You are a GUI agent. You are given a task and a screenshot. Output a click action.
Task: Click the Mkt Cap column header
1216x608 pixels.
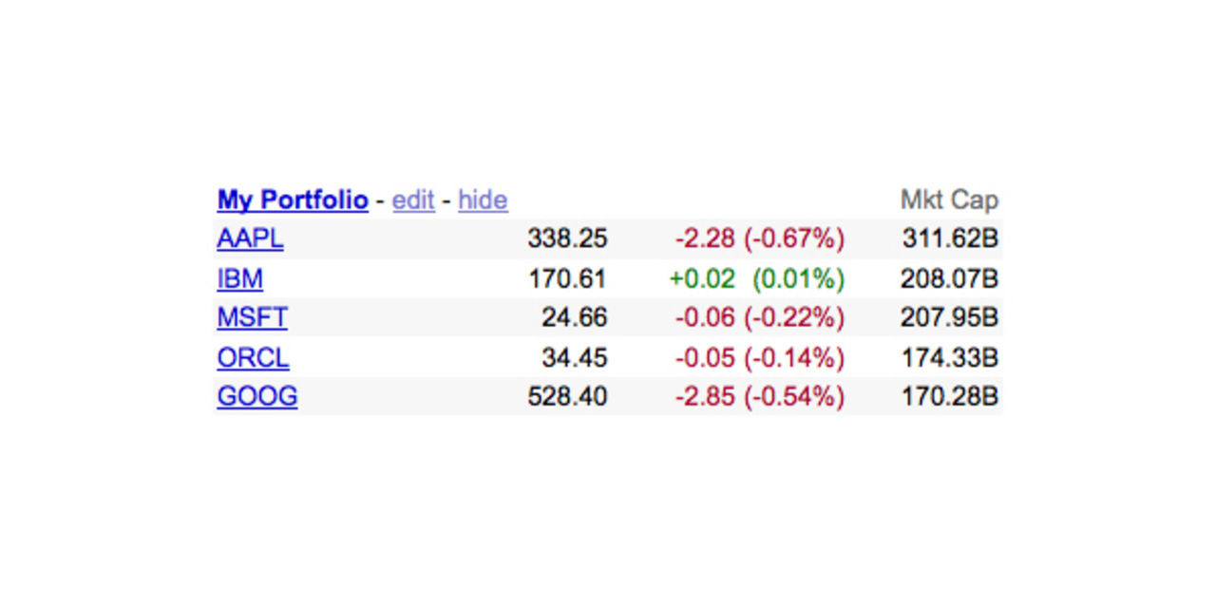coord(949,200)
